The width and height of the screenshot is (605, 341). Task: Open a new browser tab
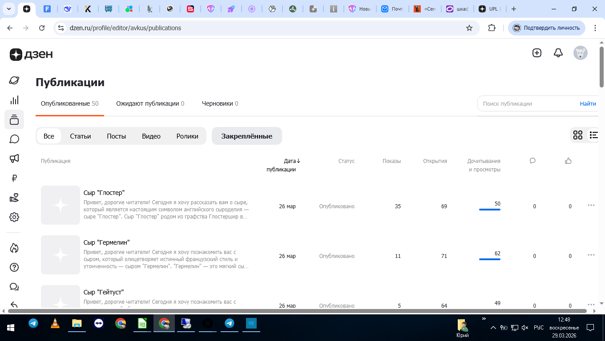coord(514,9)
